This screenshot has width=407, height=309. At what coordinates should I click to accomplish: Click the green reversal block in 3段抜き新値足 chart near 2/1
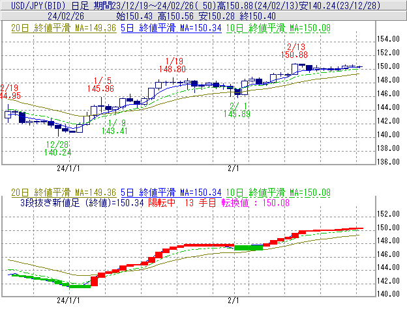point(249,248)
